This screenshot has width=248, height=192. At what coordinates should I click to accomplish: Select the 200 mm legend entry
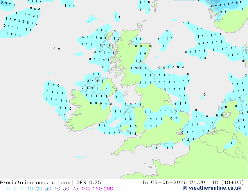point(108,189)
